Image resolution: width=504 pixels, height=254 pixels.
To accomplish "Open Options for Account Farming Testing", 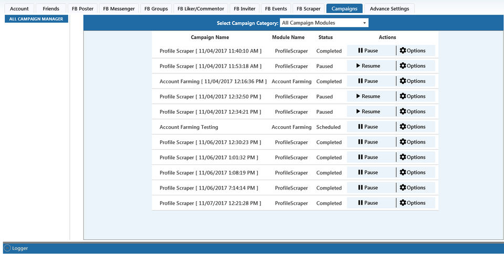I will click(416, 127).
